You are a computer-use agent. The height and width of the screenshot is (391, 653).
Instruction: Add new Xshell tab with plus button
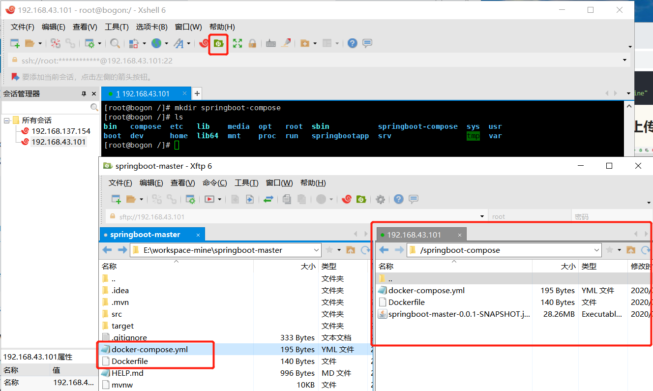(x=197, y=93)
